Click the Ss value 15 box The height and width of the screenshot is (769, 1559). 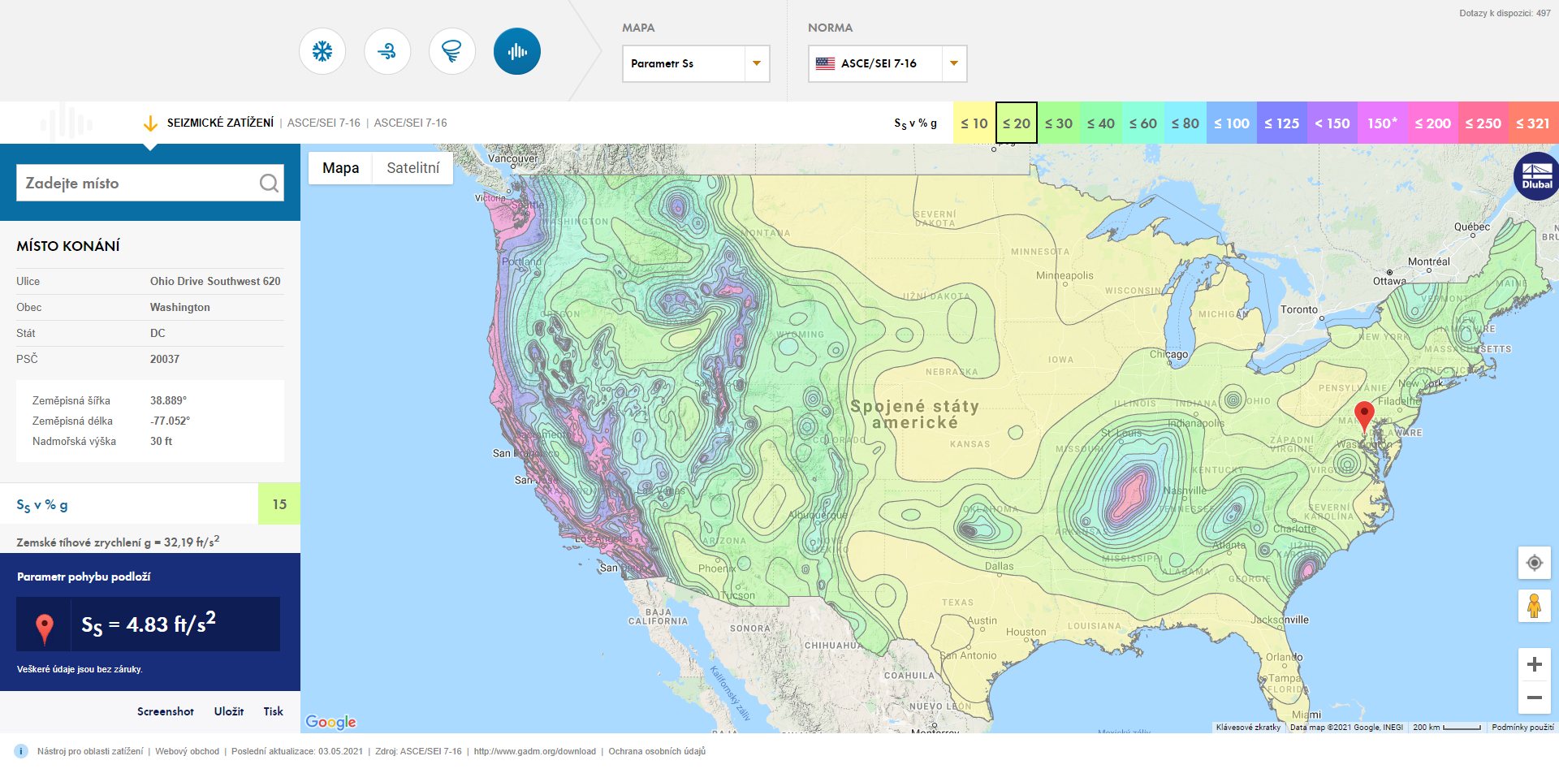(x=279, y=504)
